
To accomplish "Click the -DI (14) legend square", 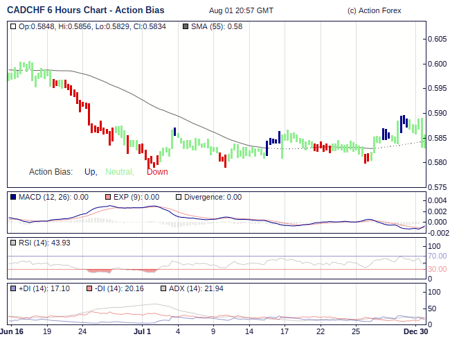I will point(90,288).
